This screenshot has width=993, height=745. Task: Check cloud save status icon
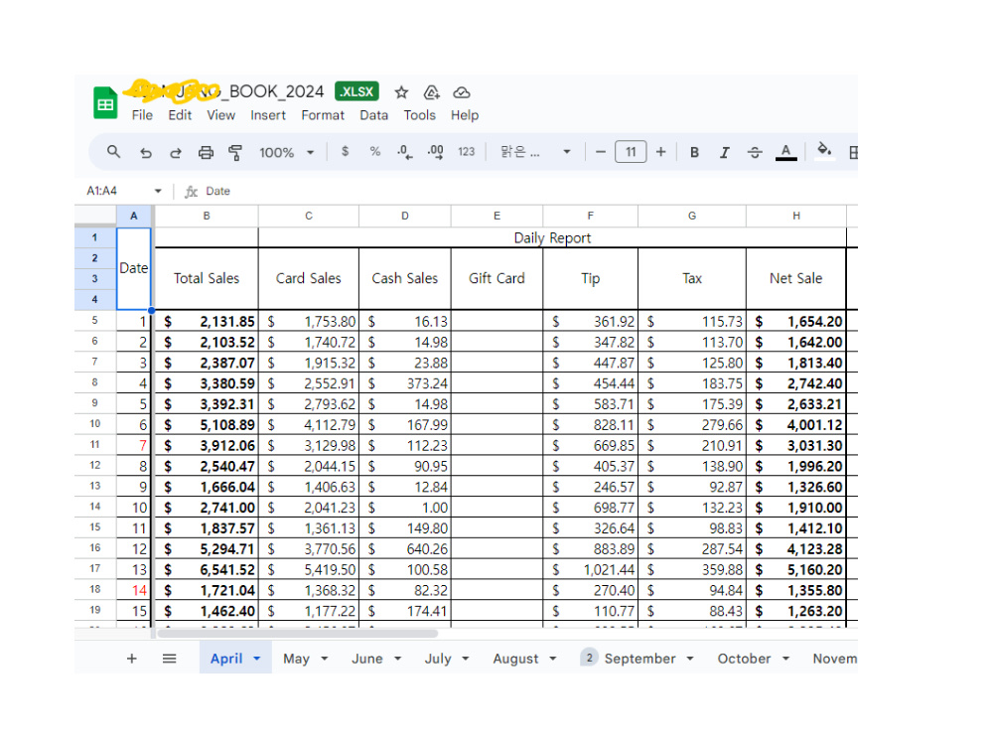pyautogui.click(x=462, y=92)
